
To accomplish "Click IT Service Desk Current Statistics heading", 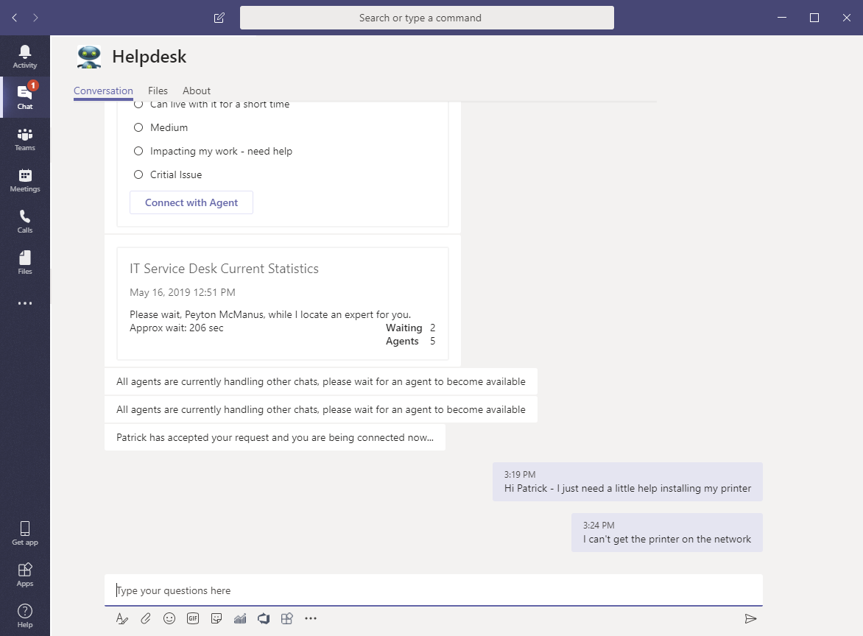I will [225, 269].
